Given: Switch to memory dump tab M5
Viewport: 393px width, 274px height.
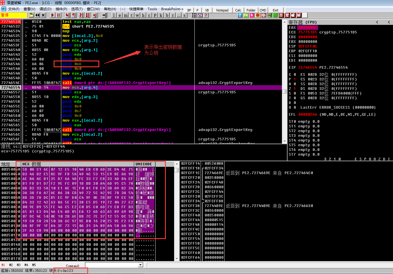Looking at the screenshot, I should pos(34,265).
